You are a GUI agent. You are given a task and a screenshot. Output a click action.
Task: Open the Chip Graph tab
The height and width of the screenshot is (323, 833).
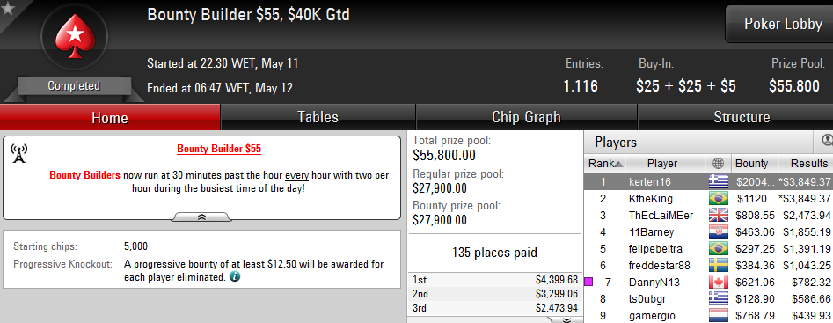526,117
